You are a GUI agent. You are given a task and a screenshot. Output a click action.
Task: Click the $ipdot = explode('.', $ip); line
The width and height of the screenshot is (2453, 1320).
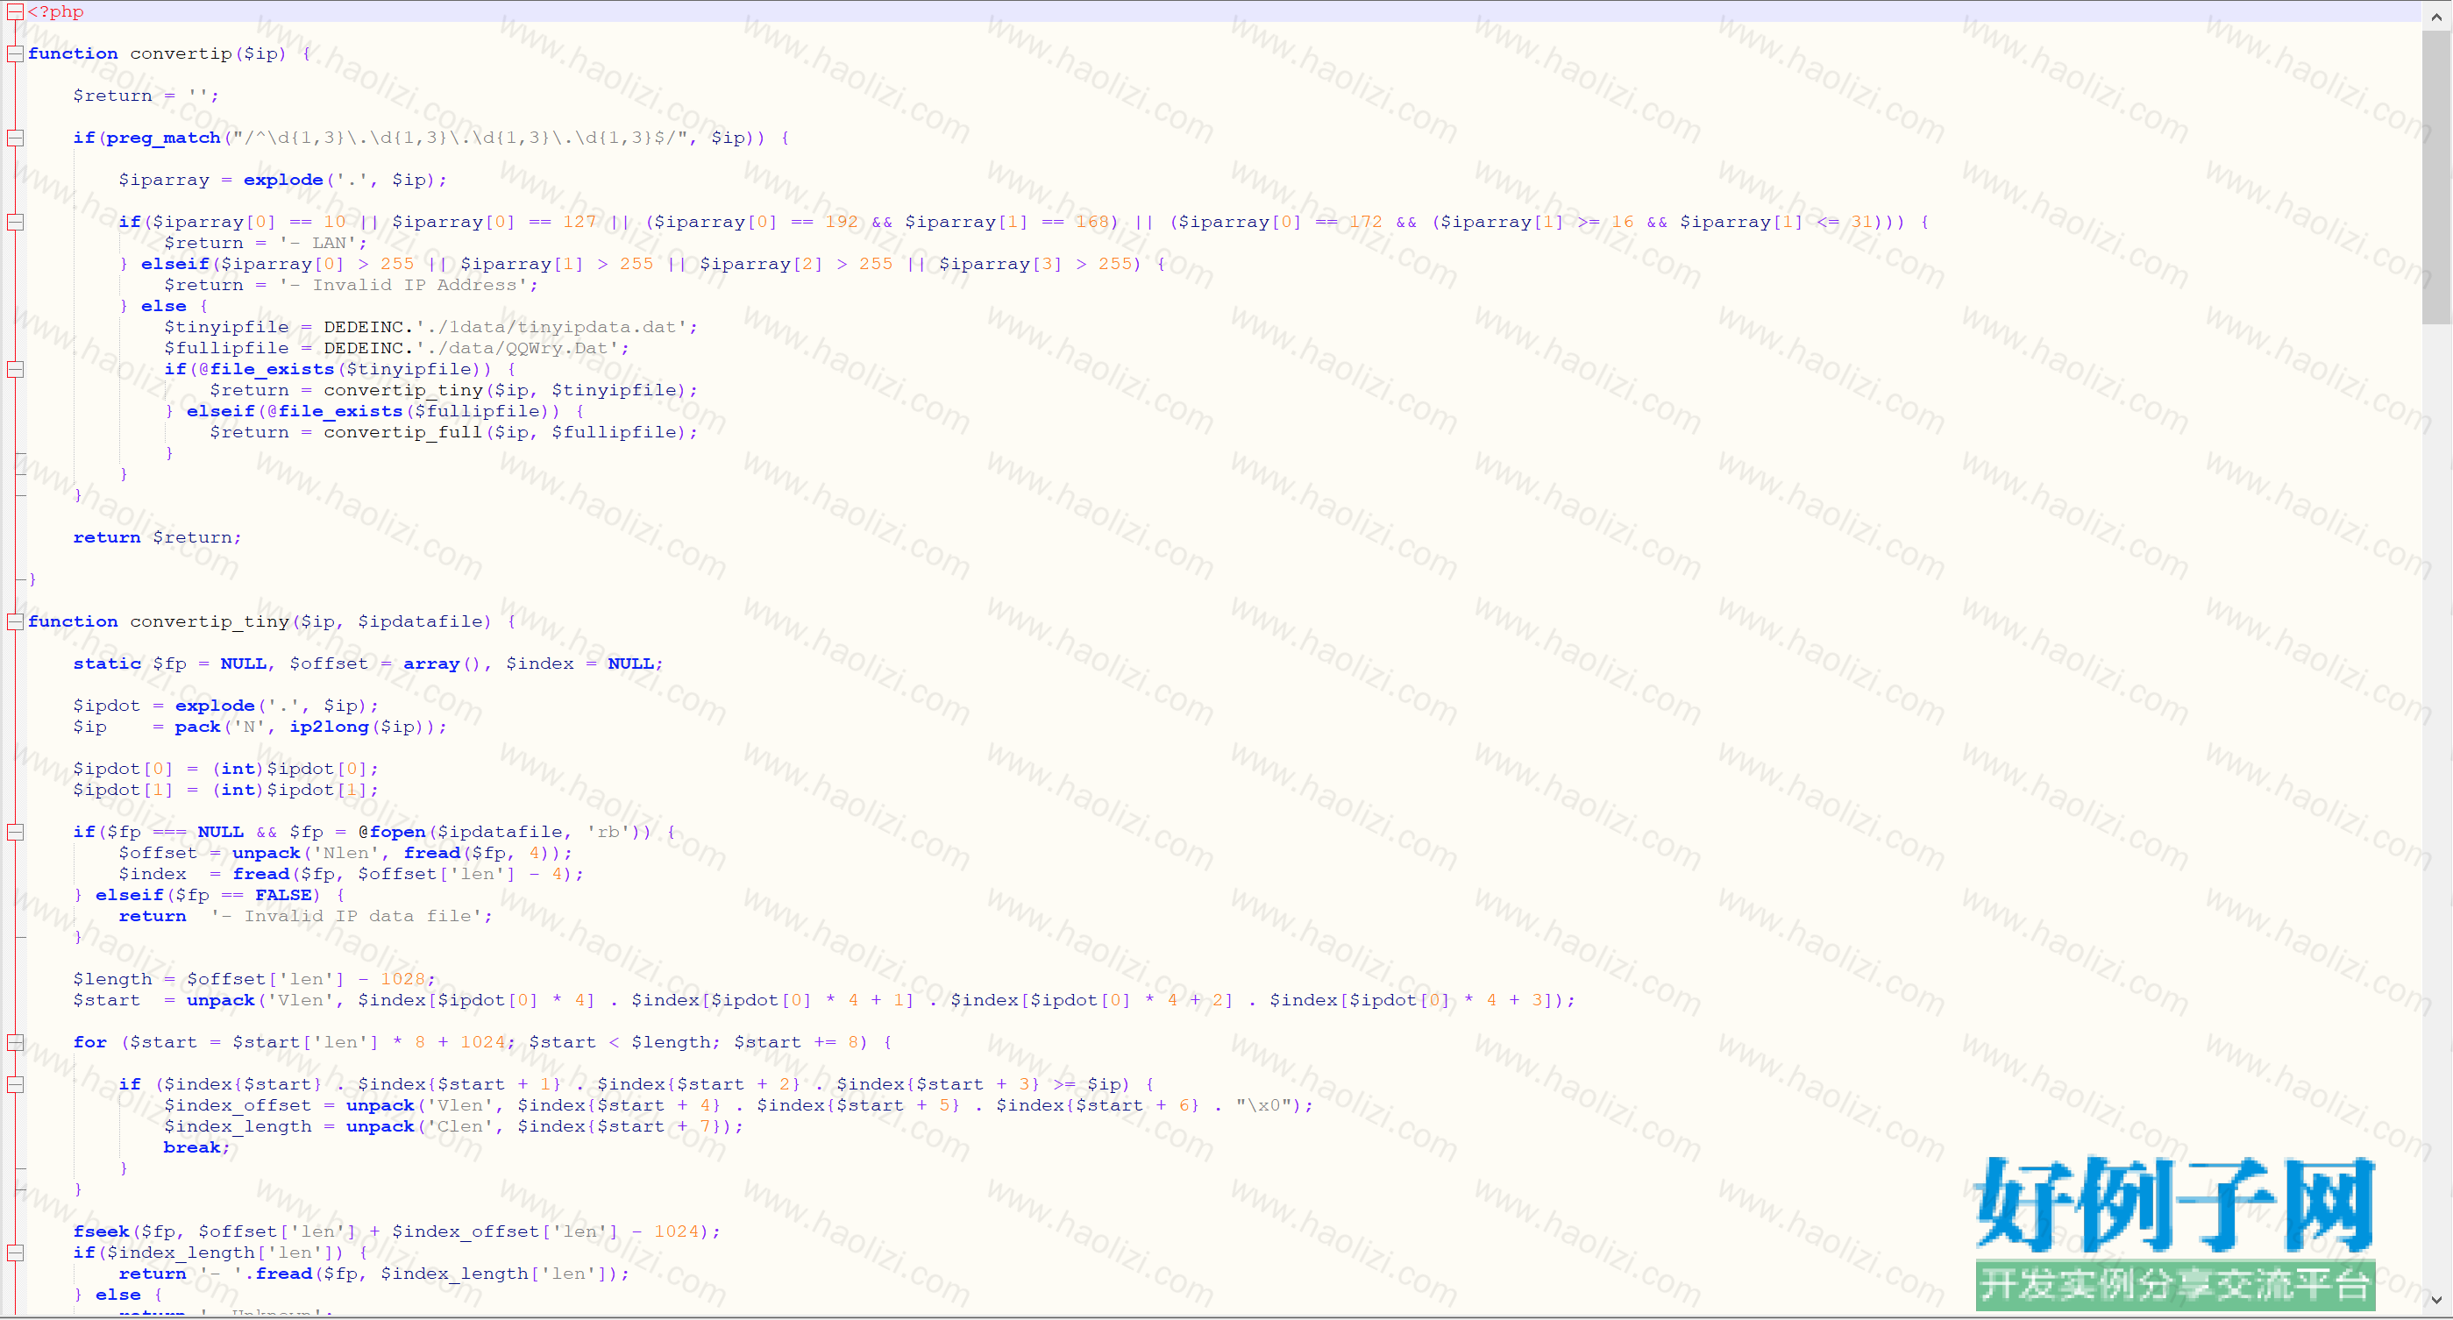(225, 706)
